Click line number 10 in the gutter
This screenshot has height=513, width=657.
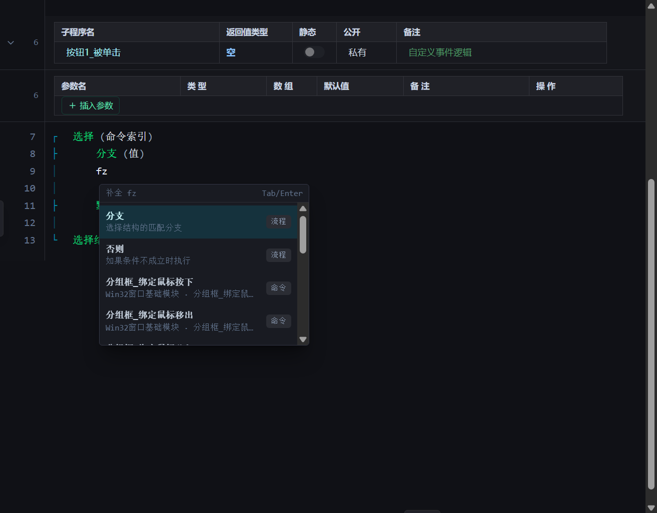30,188
